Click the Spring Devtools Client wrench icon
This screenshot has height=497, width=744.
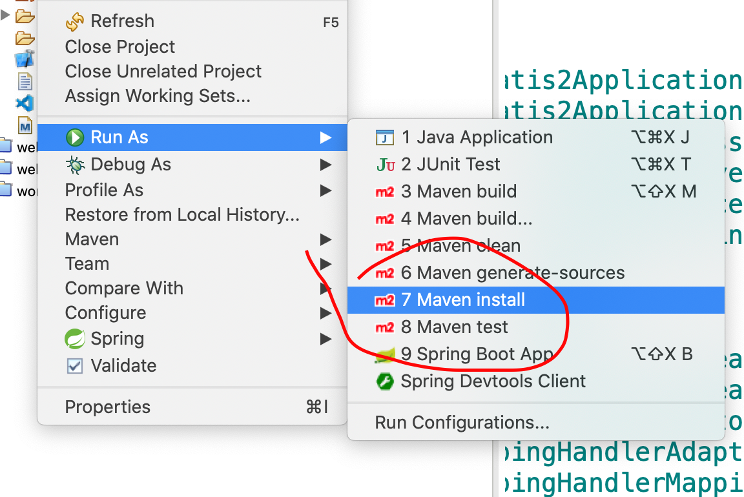385,381
